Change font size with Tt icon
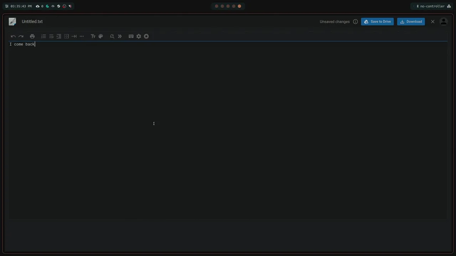The height and width of the screenshot is (256, 456). (x=93, y=36)
